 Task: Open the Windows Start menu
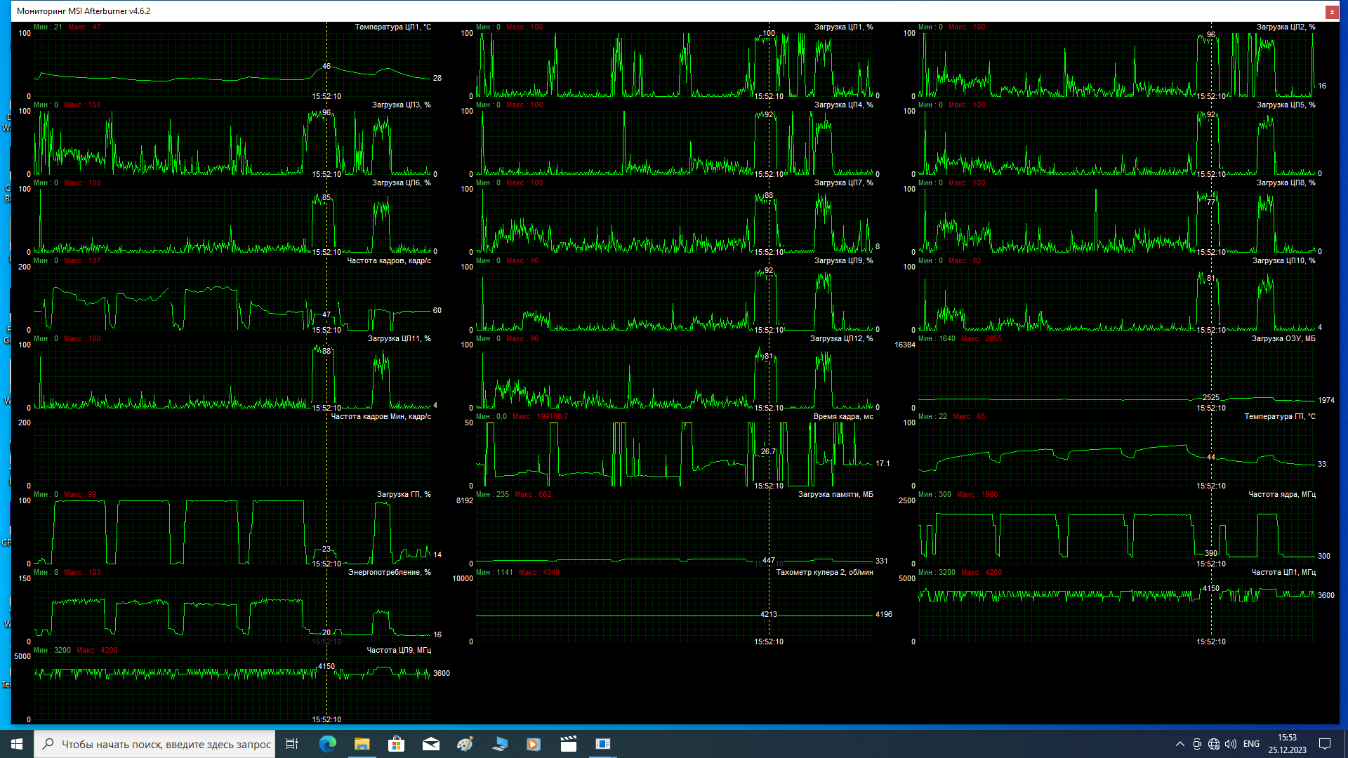17,744
